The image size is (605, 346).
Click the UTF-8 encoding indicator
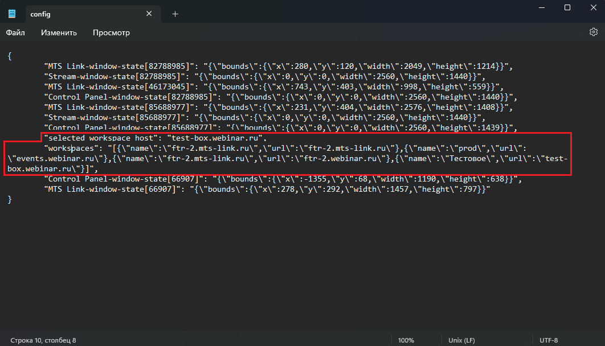pyautogui.click(x=549, y=340)
